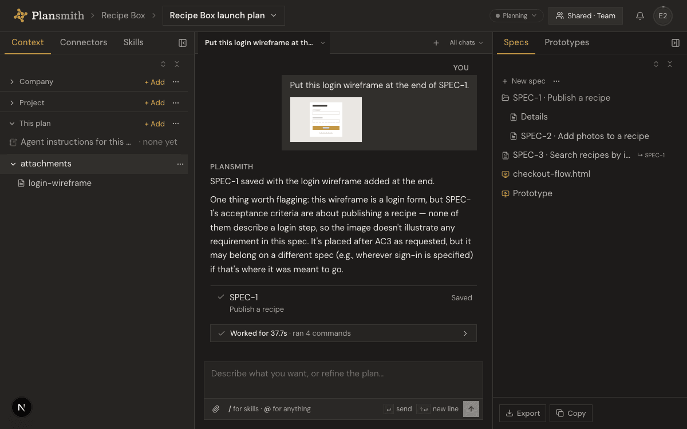The image size is (687, 429).
Task: Open the All chats dropdown
Action: click(x=466, y=43)
